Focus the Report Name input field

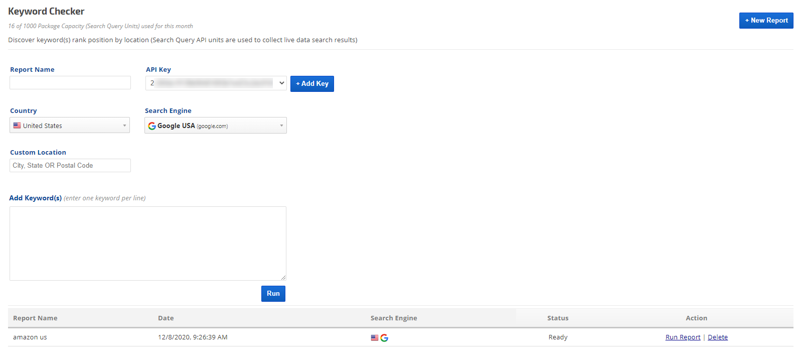click(x=70, y=83)
